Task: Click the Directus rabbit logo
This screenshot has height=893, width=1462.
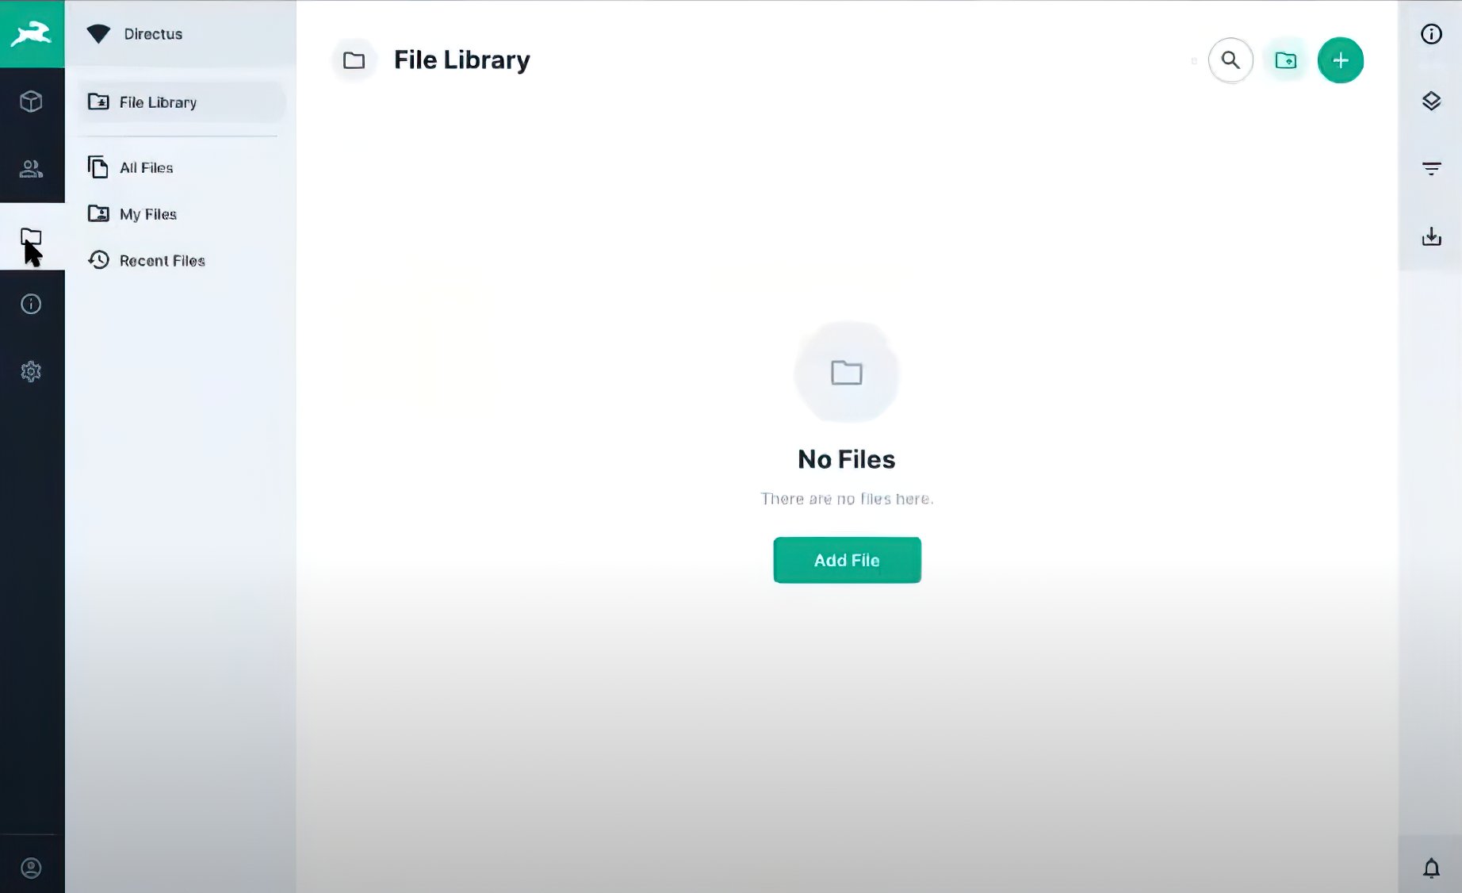Action: point(32,34)
